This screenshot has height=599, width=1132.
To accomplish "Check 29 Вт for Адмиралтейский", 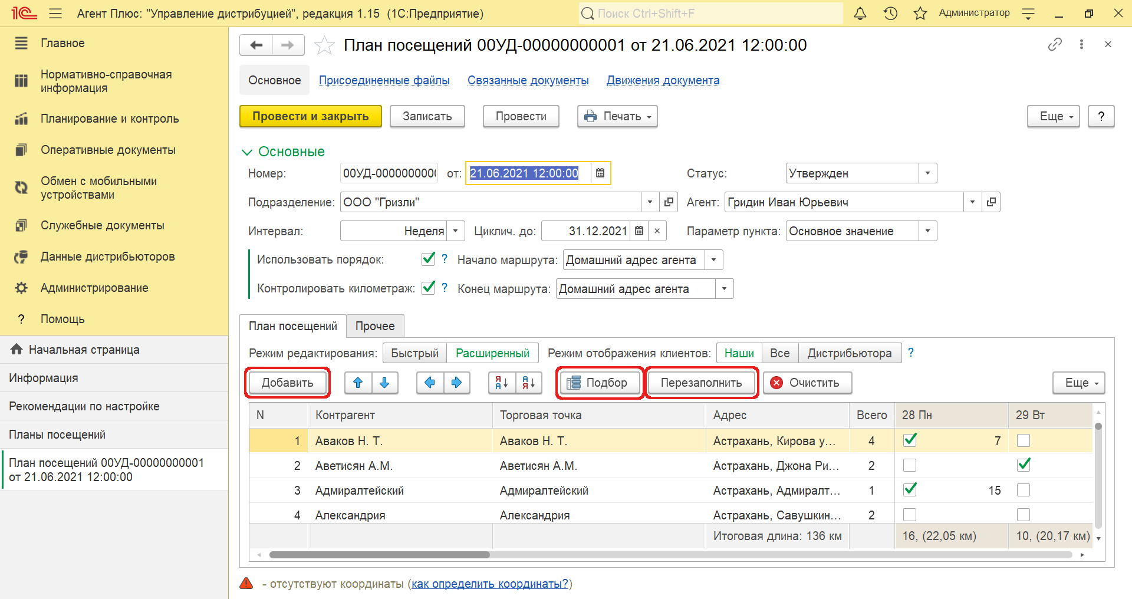I will [x=1024, y=490].
